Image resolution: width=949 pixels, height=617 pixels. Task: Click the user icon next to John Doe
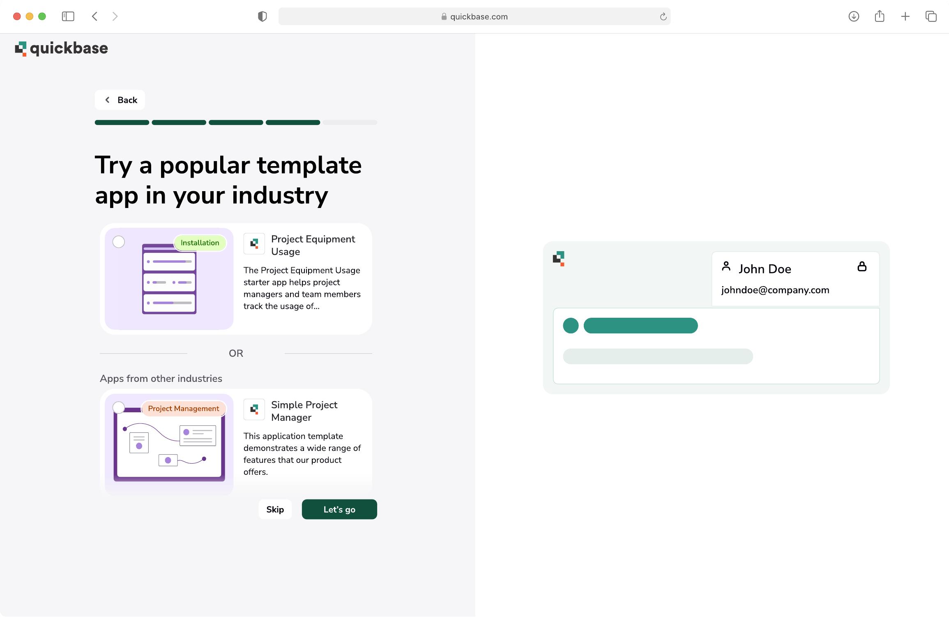(x=726, y=266)
